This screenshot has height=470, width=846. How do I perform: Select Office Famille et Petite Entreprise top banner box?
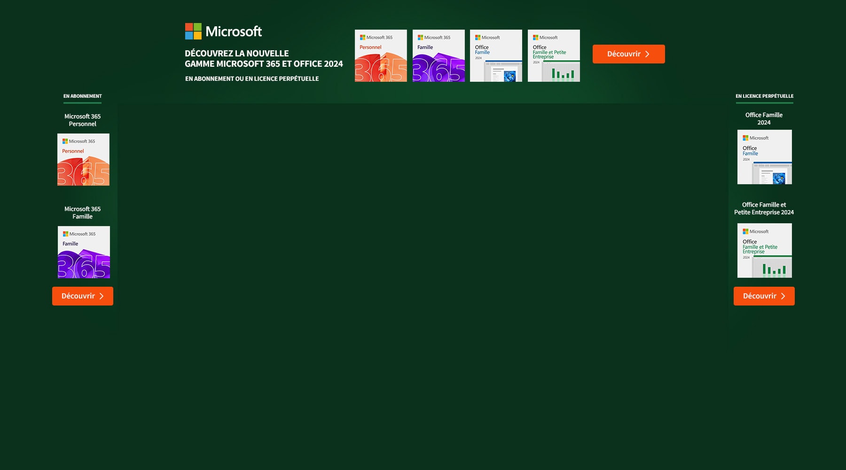[554, 56]
